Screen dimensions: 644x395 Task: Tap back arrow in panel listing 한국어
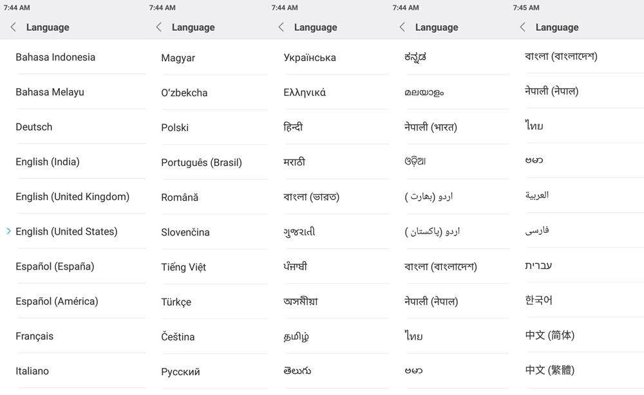(x=522, y=27)
